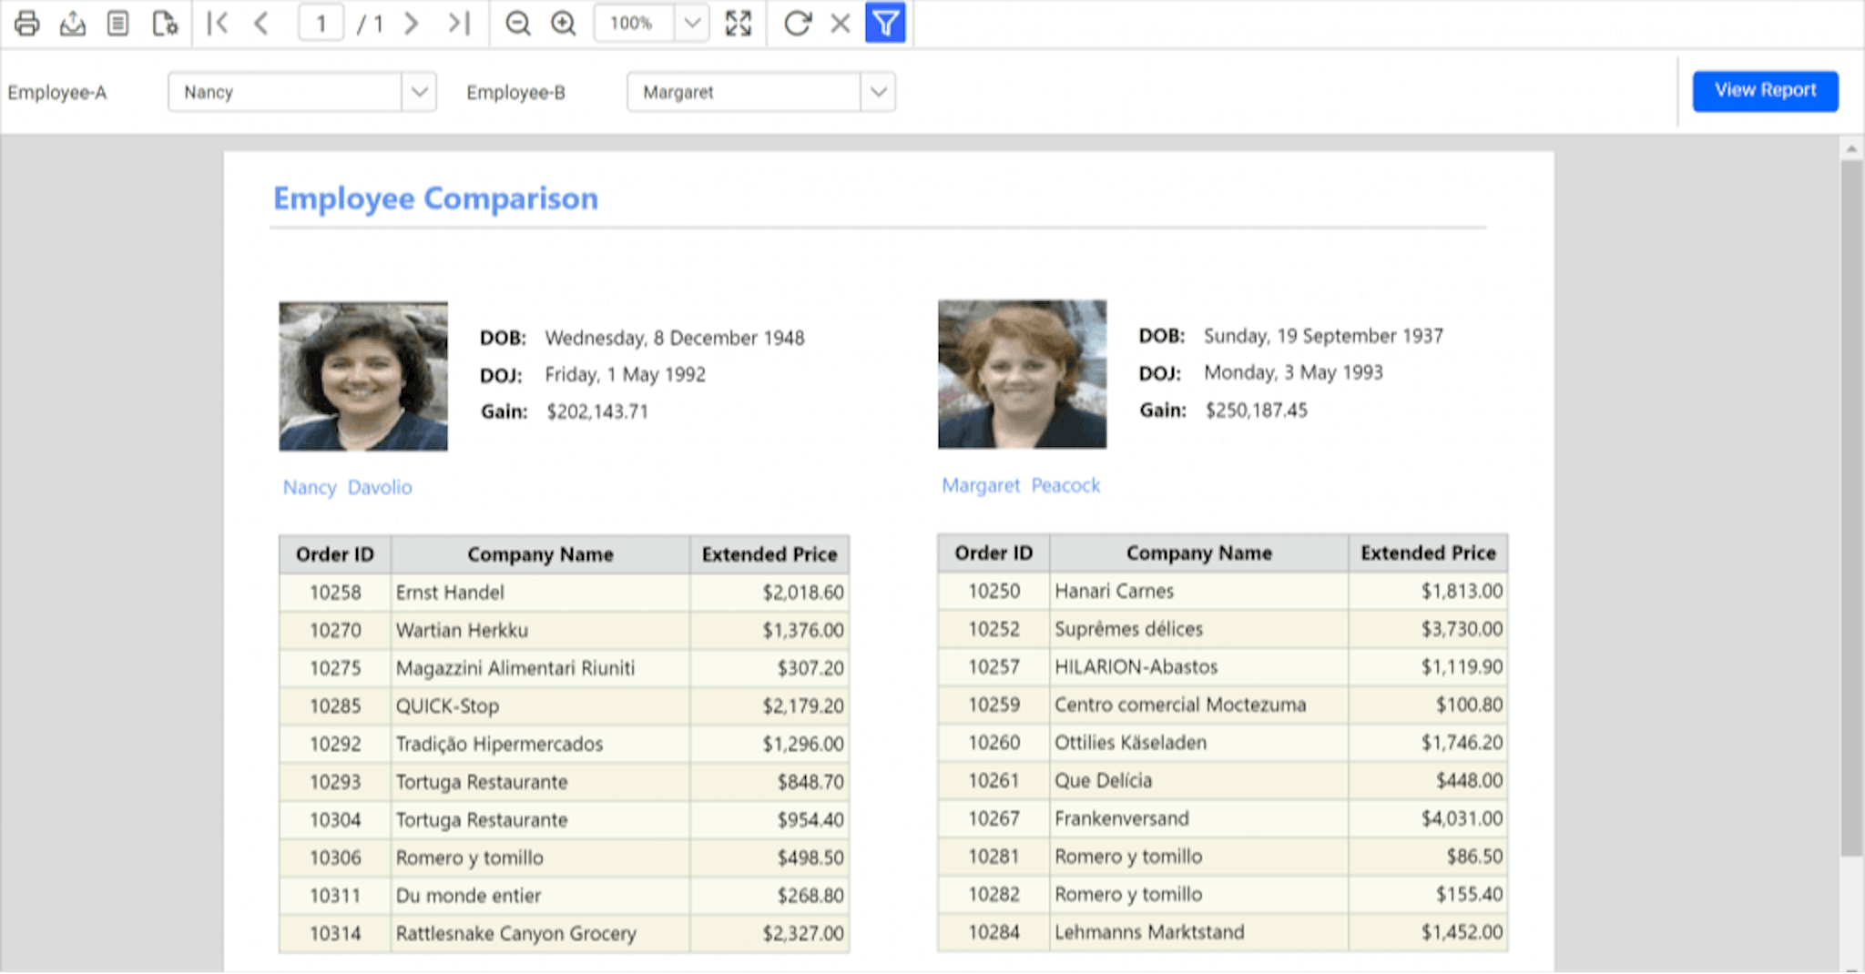1865x974 pixels.
Task: Expand the 100% zoom dropdown
Action: point(692,24)
